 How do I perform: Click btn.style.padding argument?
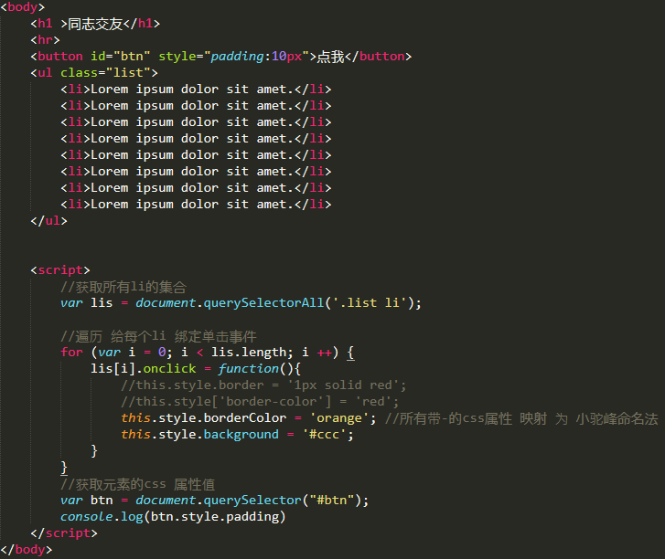(215, 517)
